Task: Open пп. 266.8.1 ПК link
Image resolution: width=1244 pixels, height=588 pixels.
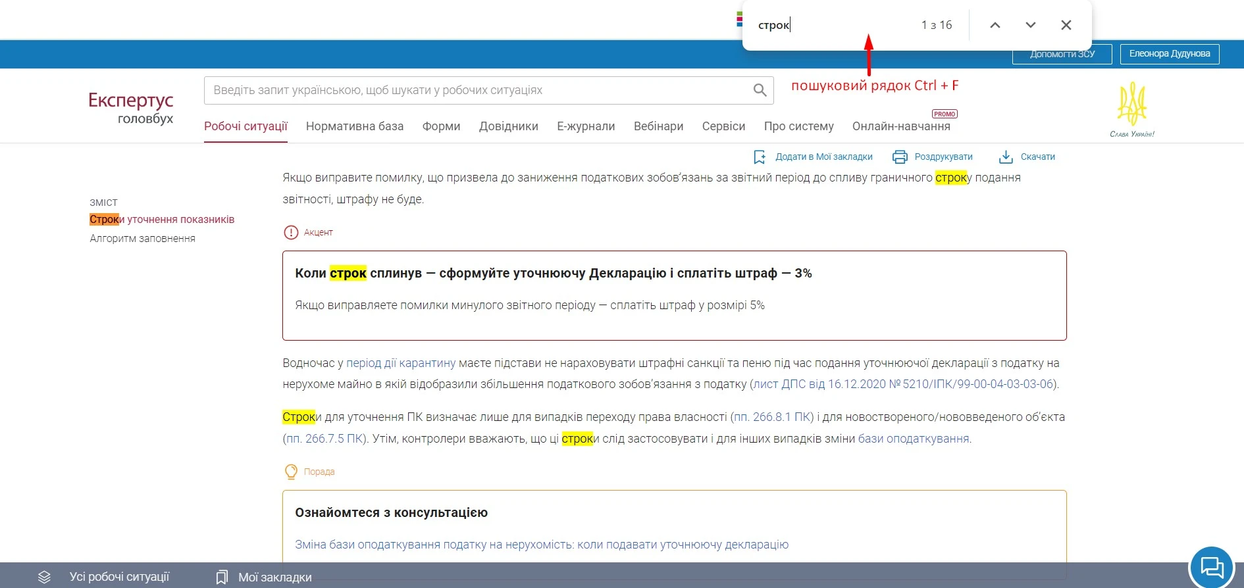Action: click(772, 417)
